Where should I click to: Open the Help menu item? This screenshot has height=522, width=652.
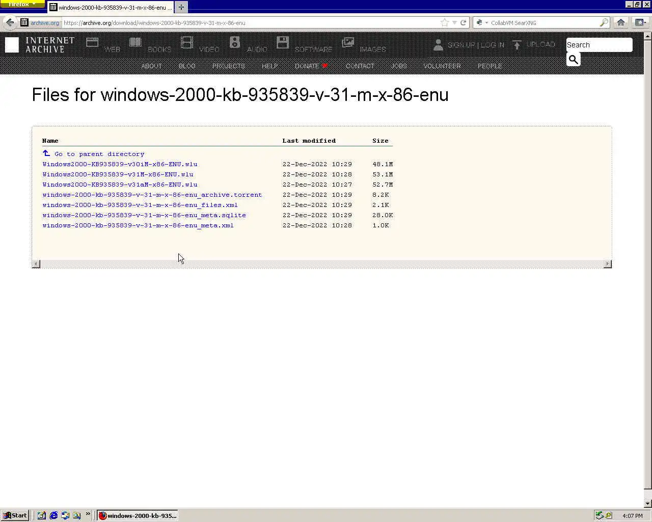pyautogui.click(x=269, y=66)
